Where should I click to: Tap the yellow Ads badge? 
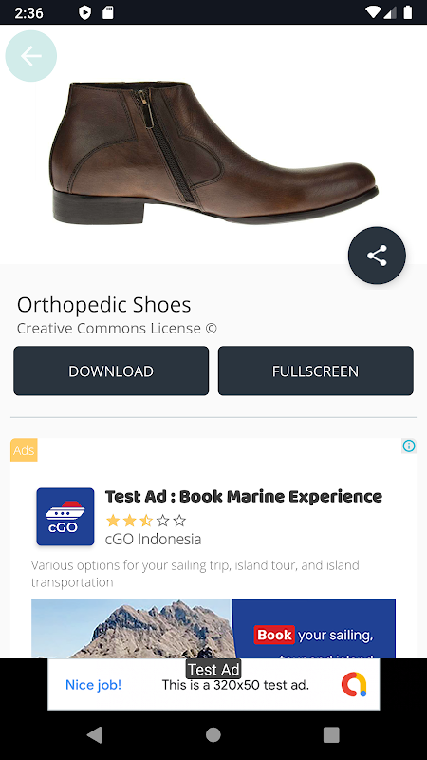click(x=24, y=450)
